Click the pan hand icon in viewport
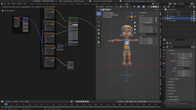The width and height of the screenshot is (196, 110). tap(135, 26)
